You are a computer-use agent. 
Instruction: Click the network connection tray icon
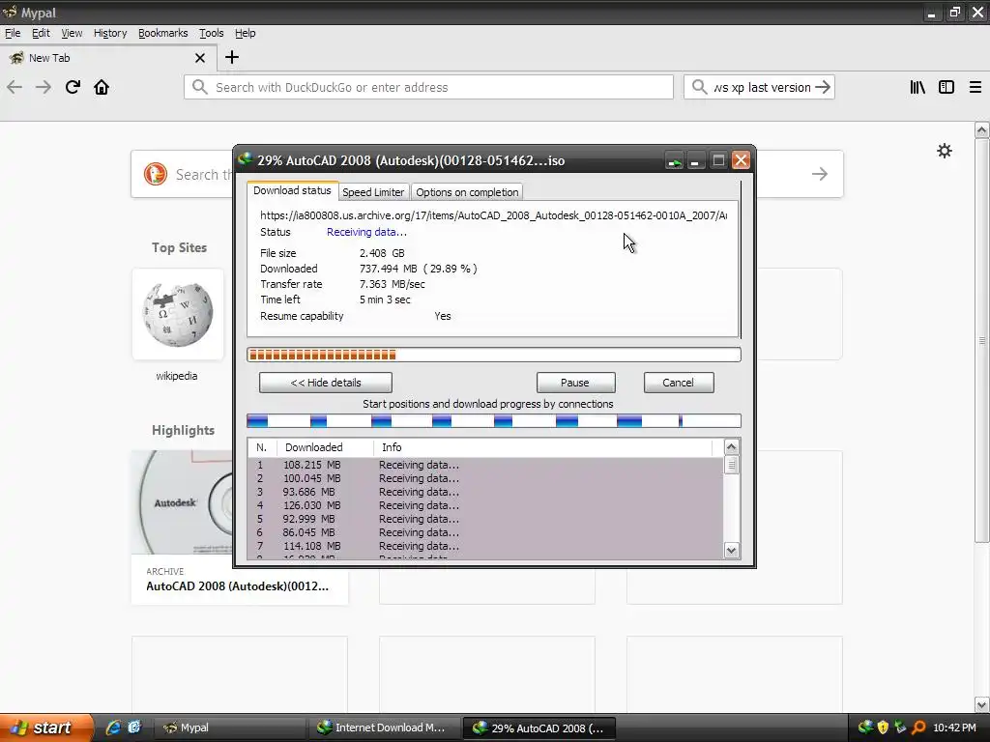click(900, 728)
